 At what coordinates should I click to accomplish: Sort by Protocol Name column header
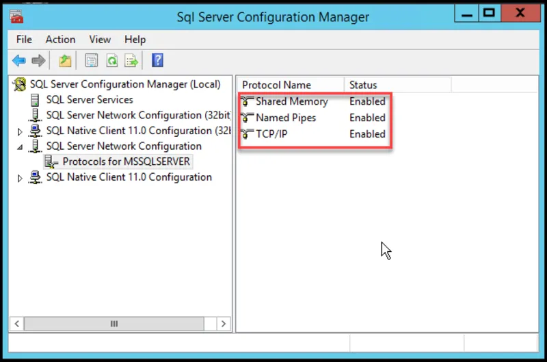click(291, 85)
